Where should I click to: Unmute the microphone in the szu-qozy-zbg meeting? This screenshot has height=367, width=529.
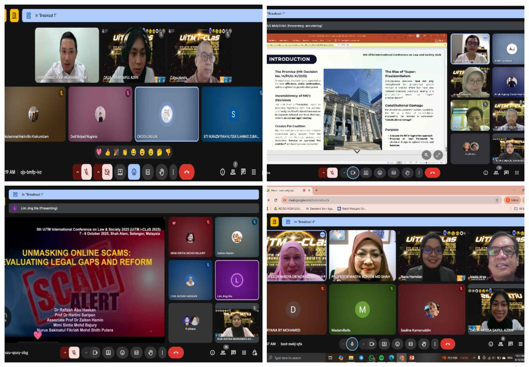click(x=74, y=353)
